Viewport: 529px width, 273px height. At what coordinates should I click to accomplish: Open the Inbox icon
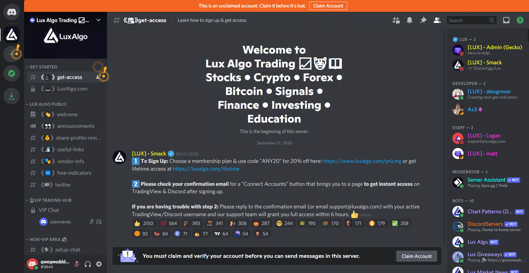506,20
